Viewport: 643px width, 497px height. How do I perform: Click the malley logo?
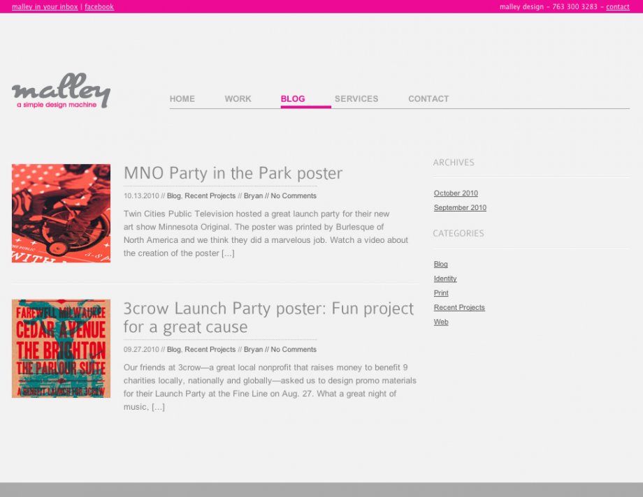coord(61,91)
